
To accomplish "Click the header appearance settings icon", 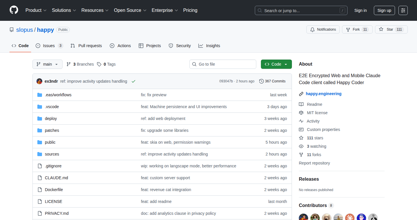I will pyautogui.click(x=403, y=10).
